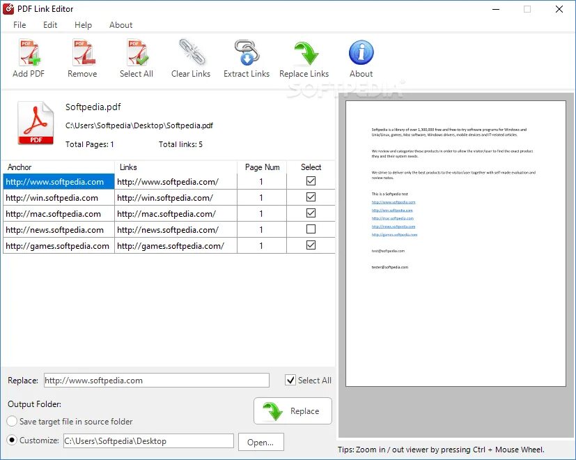Choose the Customize output folder option
The height and width of the screenshot is (460, 576).
[x=12, y=440]
